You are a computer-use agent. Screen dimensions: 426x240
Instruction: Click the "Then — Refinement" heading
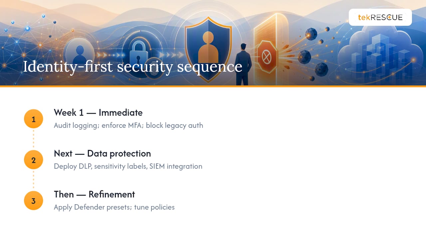[x=95, y=194]
